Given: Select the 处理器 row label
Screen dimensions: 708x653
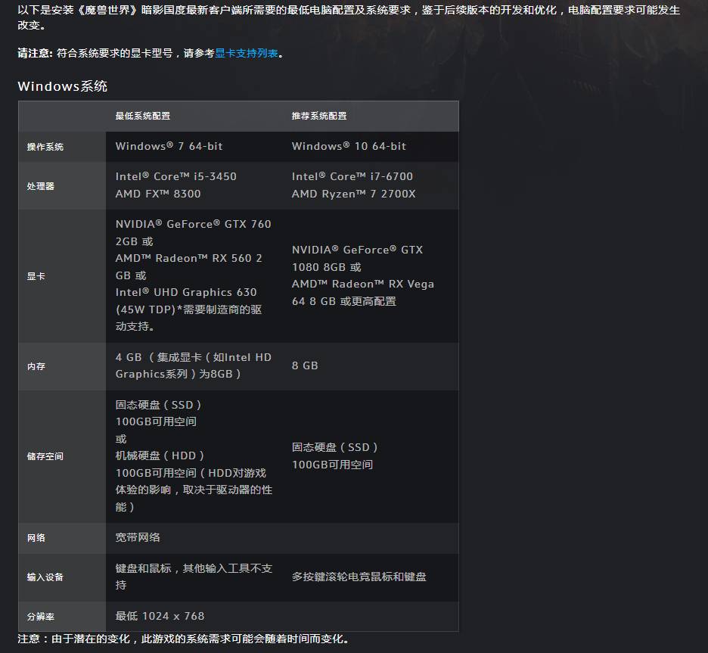Looking at the screenshot, I should coord(41,186).
